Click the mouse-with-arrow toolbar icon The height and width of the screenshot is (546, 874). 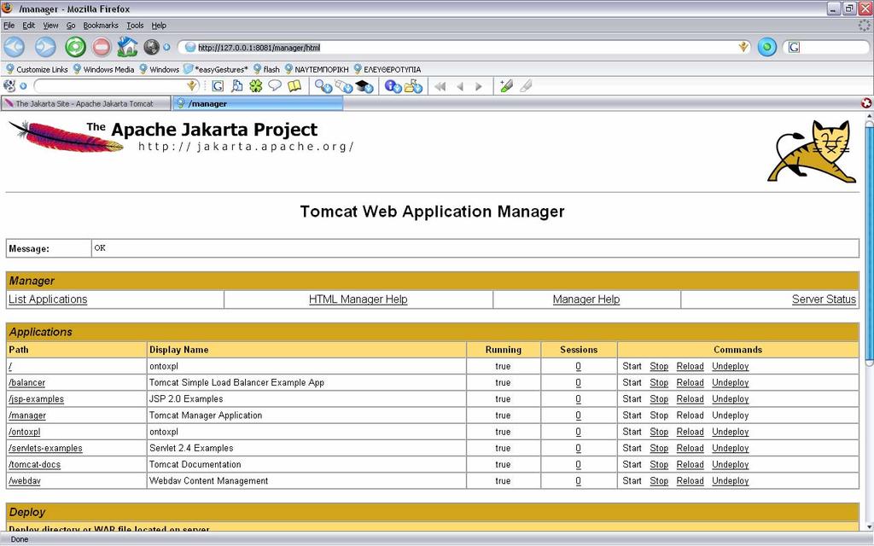pyautogui.click(x=344, y=86)
